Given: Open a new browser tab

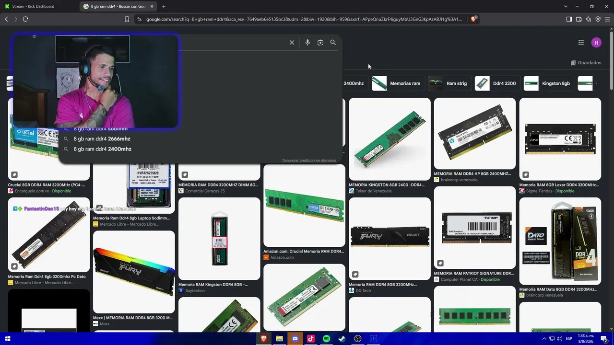Looking at the screenshot, I should coord(164,6).
